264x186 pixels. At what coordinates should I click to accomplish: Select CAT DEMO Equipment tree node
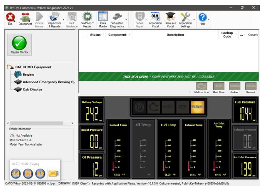pos(29,67)
